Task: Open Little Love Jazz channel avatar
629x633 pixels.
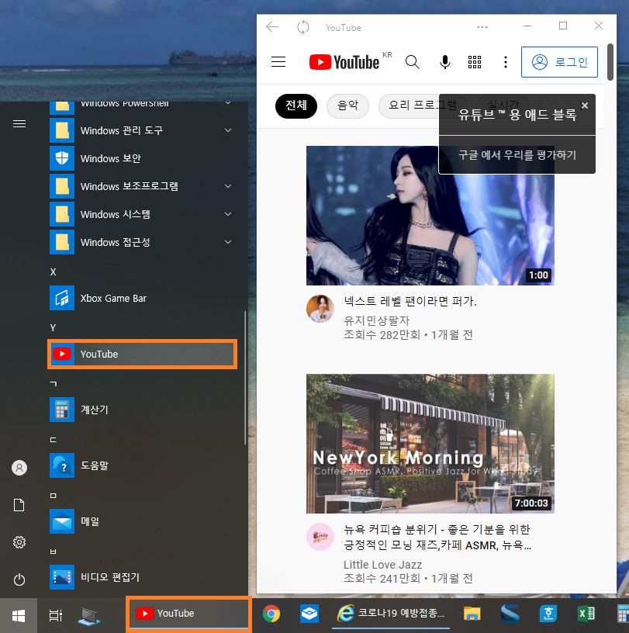Action: point(320,537)
